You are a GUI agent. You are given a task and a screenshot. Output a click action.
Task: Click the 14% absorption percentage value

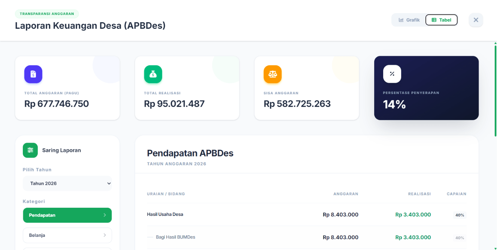(394, 104)
